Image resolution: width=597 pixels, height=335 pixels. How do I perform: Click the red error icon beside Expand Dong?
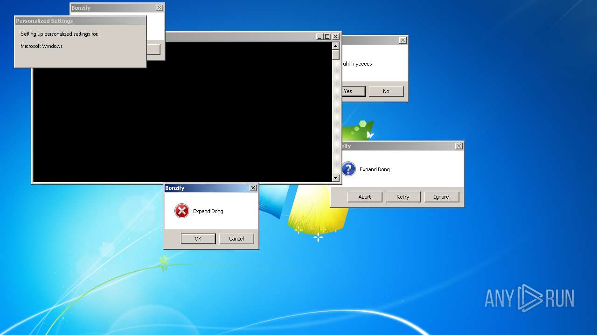click(x=182, y=211)
